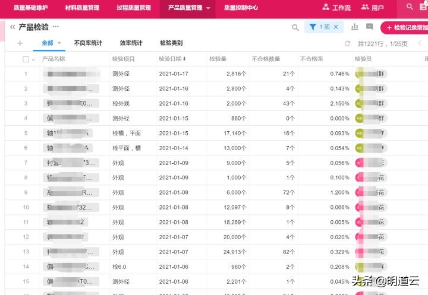The width and height of the screenshot is (428, 295).
Task: Click the 2,201个 quantity cell
Action: [x=237, y=281]
